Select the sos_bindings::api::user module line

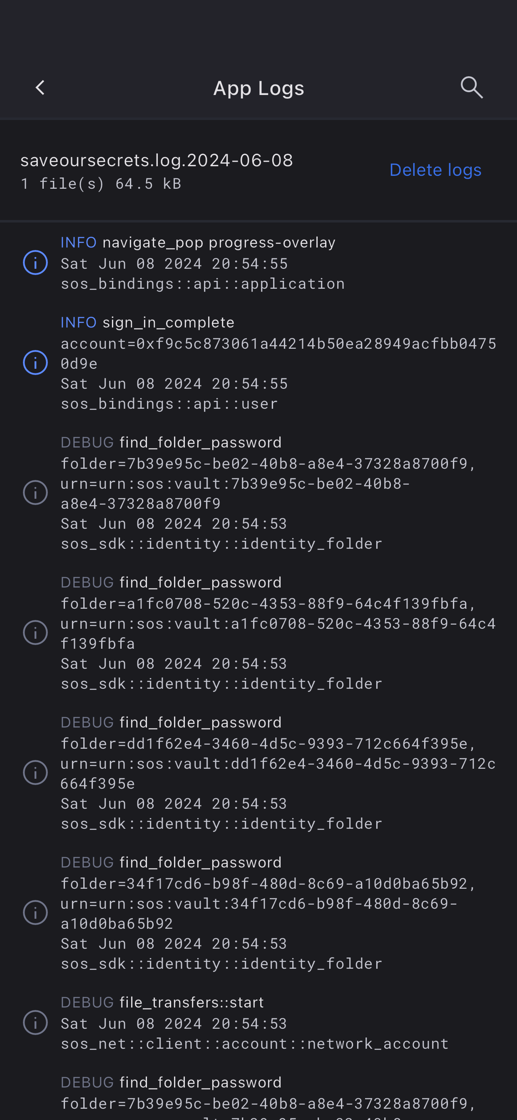coord(169,404)
